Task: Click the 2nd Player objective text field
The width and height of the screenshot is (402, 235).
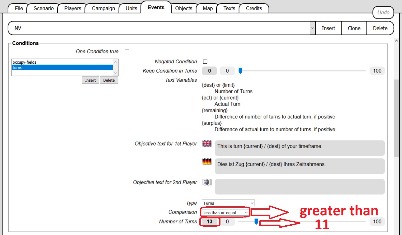Action: [x=300, y=187]
